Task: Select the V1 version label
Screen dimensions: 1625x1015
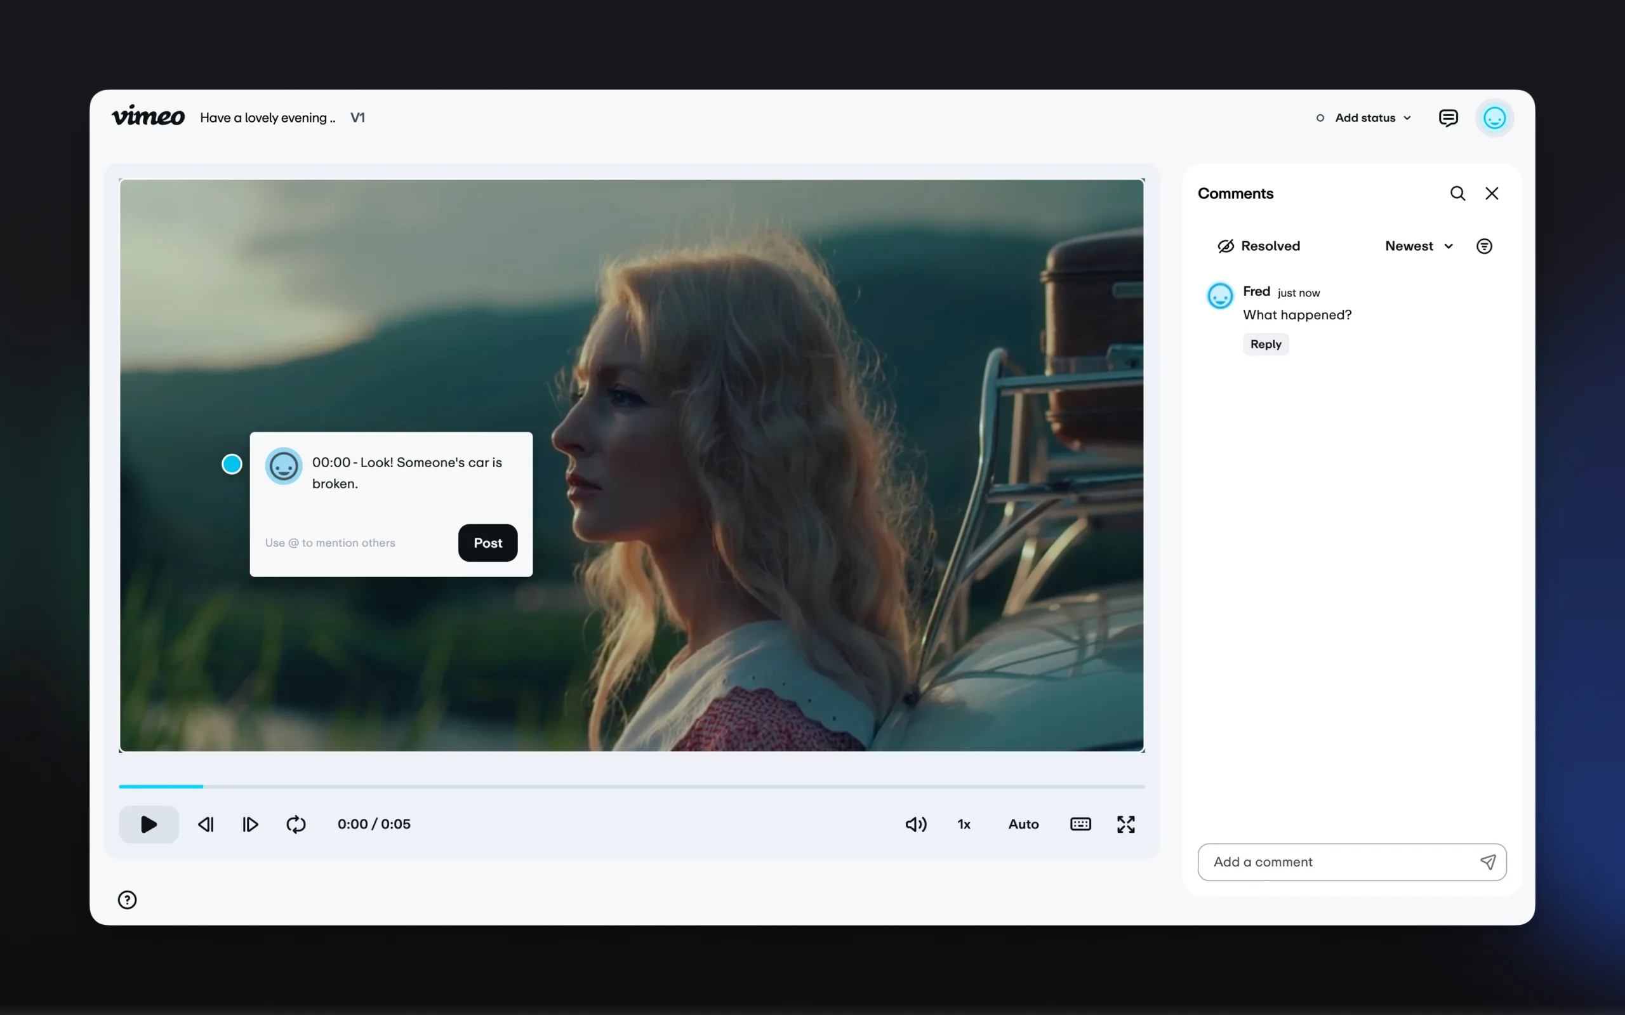Action: point(357,117)
